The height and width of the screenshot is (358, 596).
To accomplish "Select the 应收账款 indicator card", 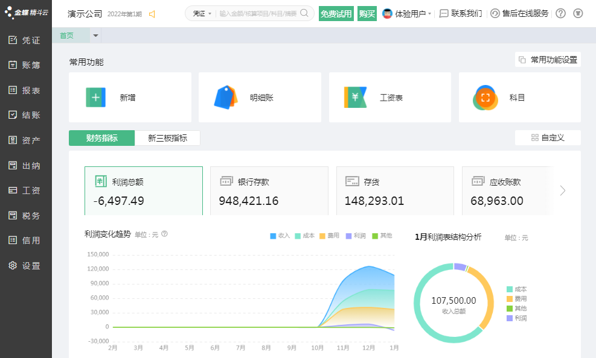I will click(507, 191).
